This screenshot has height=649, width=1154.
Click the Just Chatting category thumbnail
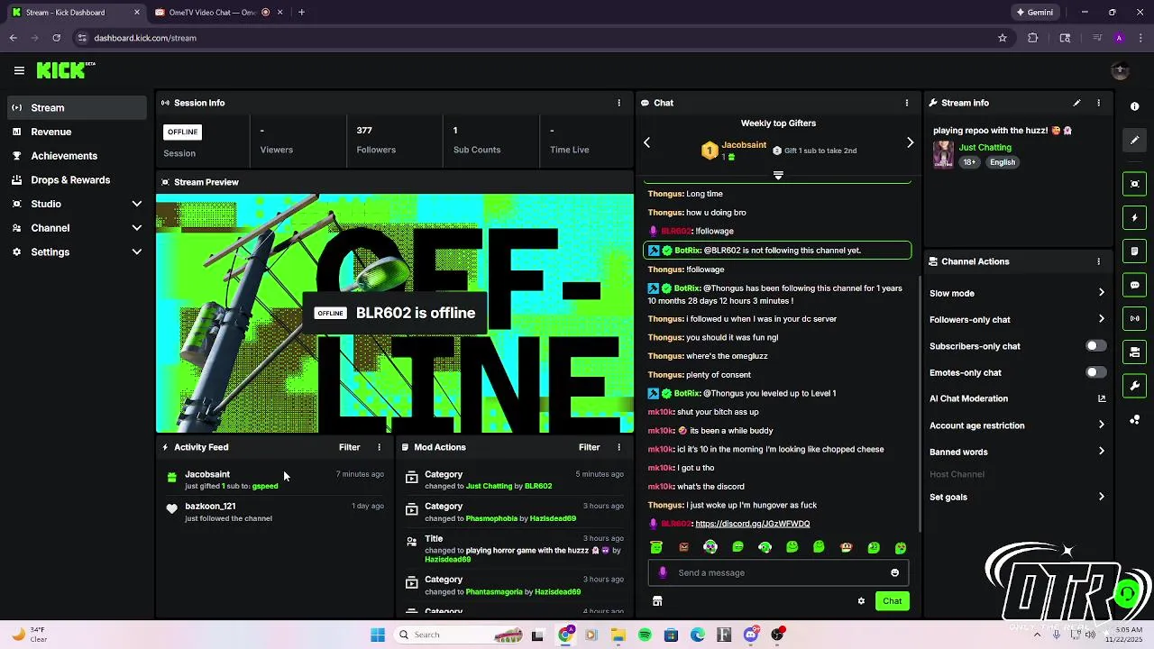click(x=943, y=154)
